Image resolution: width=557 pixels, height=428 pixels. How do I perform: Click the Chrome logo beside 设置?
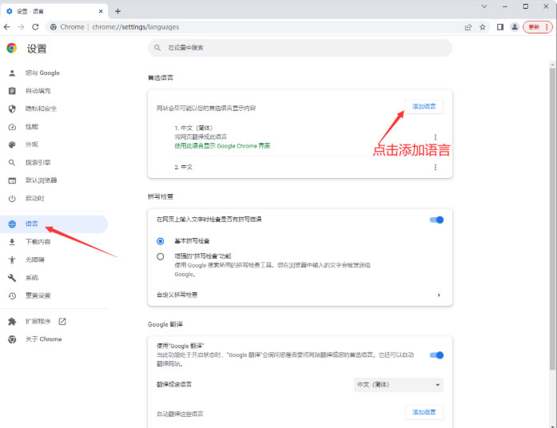[x=12, y=48]
